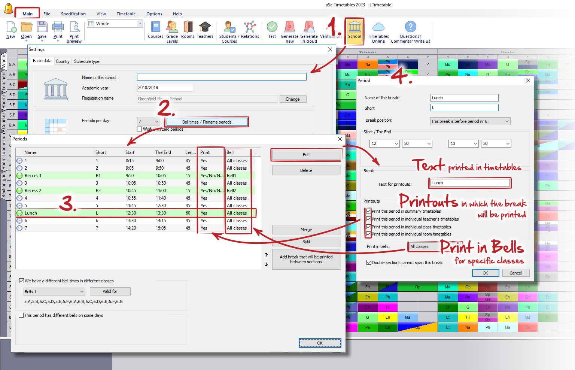Move the period up with the up arrow
575x370 pixels.
click(x=266, y=255)
